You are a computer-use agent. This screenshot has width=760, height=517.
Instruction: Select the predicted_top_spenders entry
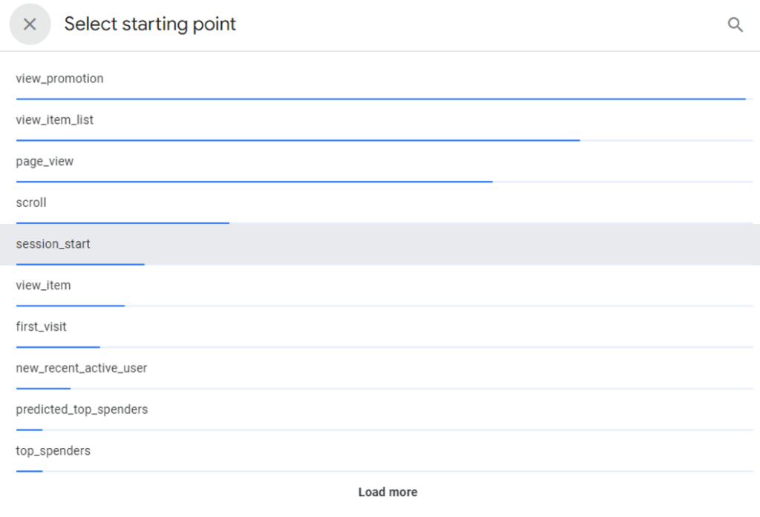point(82,409)
